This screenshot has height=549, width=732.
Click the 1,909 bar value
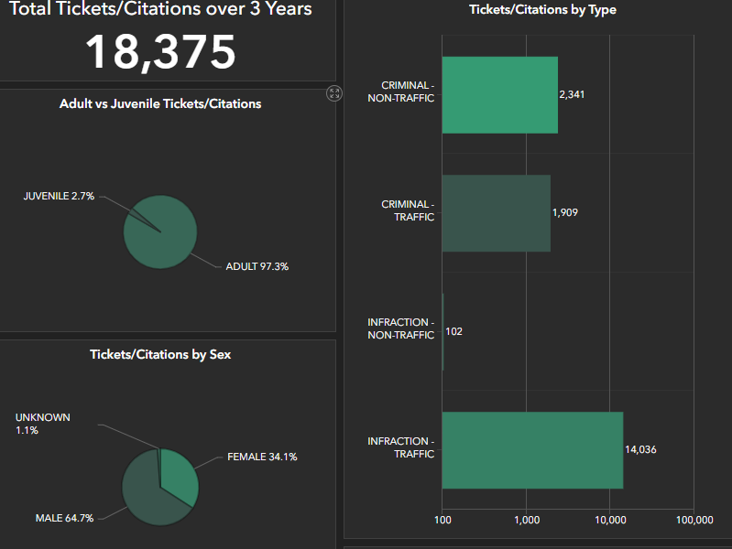coord(565,212)
